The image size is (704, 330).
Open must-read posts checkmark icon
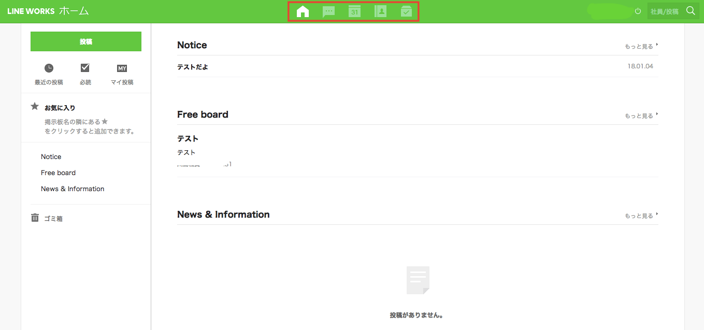(85, 68)
